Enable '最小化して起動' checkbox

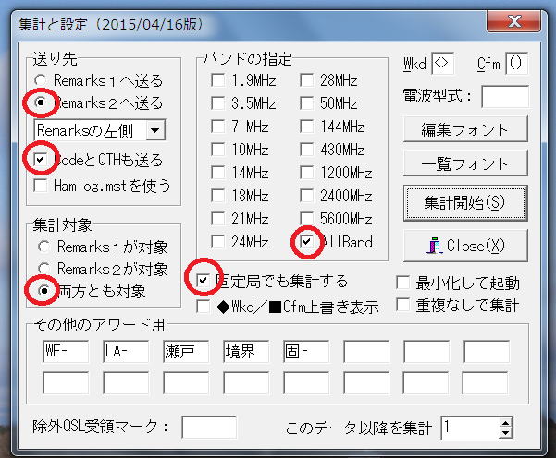(403, 283)
